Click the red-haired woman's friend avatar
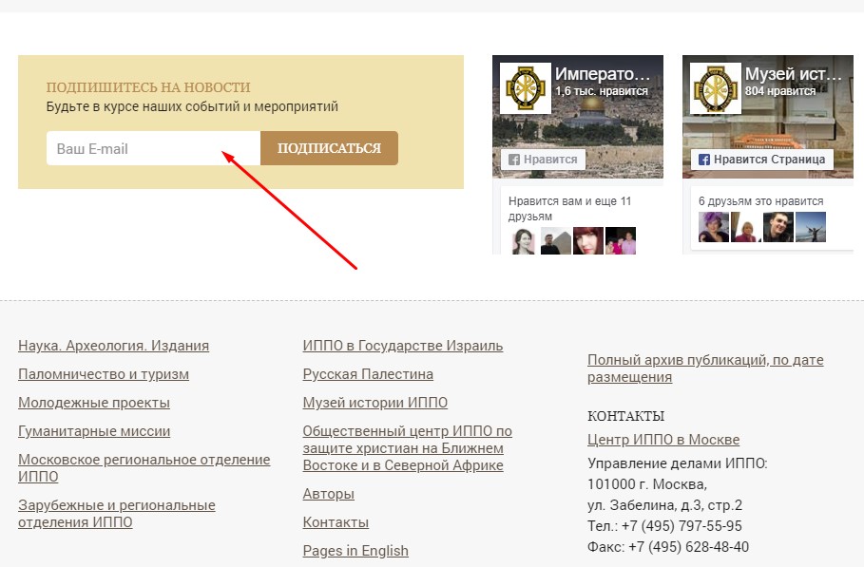The width and height of the screenshot is (864, 567). coord(588,241)
